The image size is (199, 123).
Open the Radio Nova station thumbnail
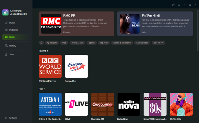pos(129,104)
